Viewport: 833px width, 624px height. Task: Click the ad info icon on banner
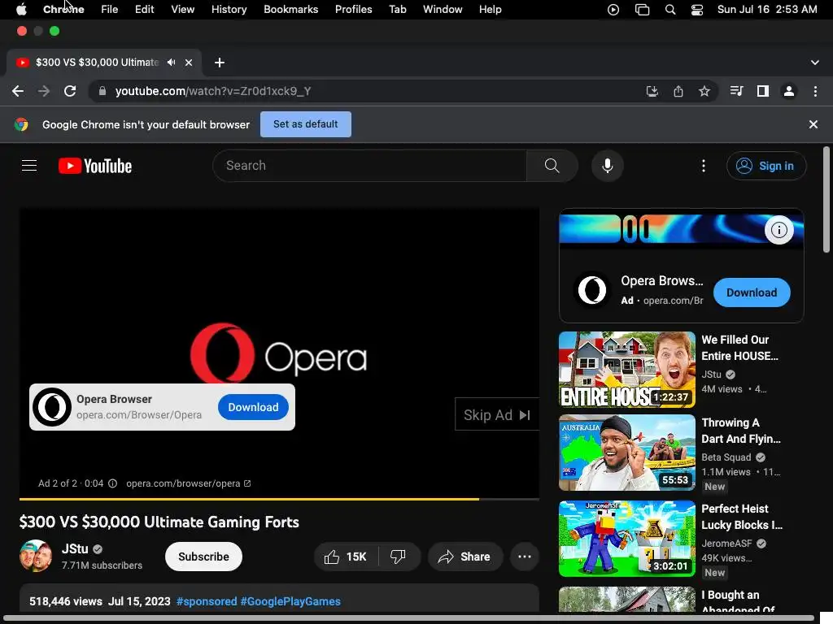pos(778,230)
